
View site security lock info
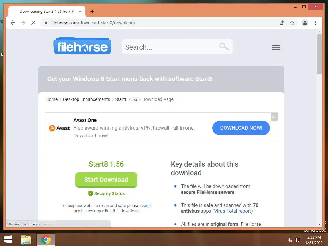point(46,23)
